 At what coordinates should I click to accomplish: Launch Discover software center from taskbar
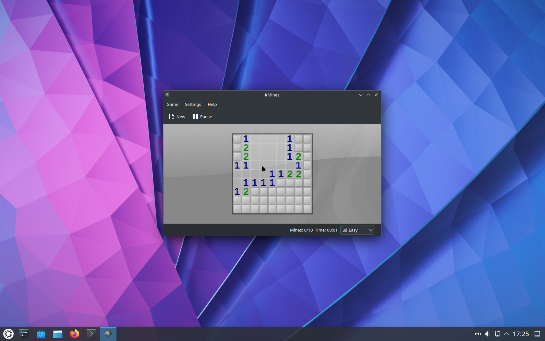click(41, 334)
